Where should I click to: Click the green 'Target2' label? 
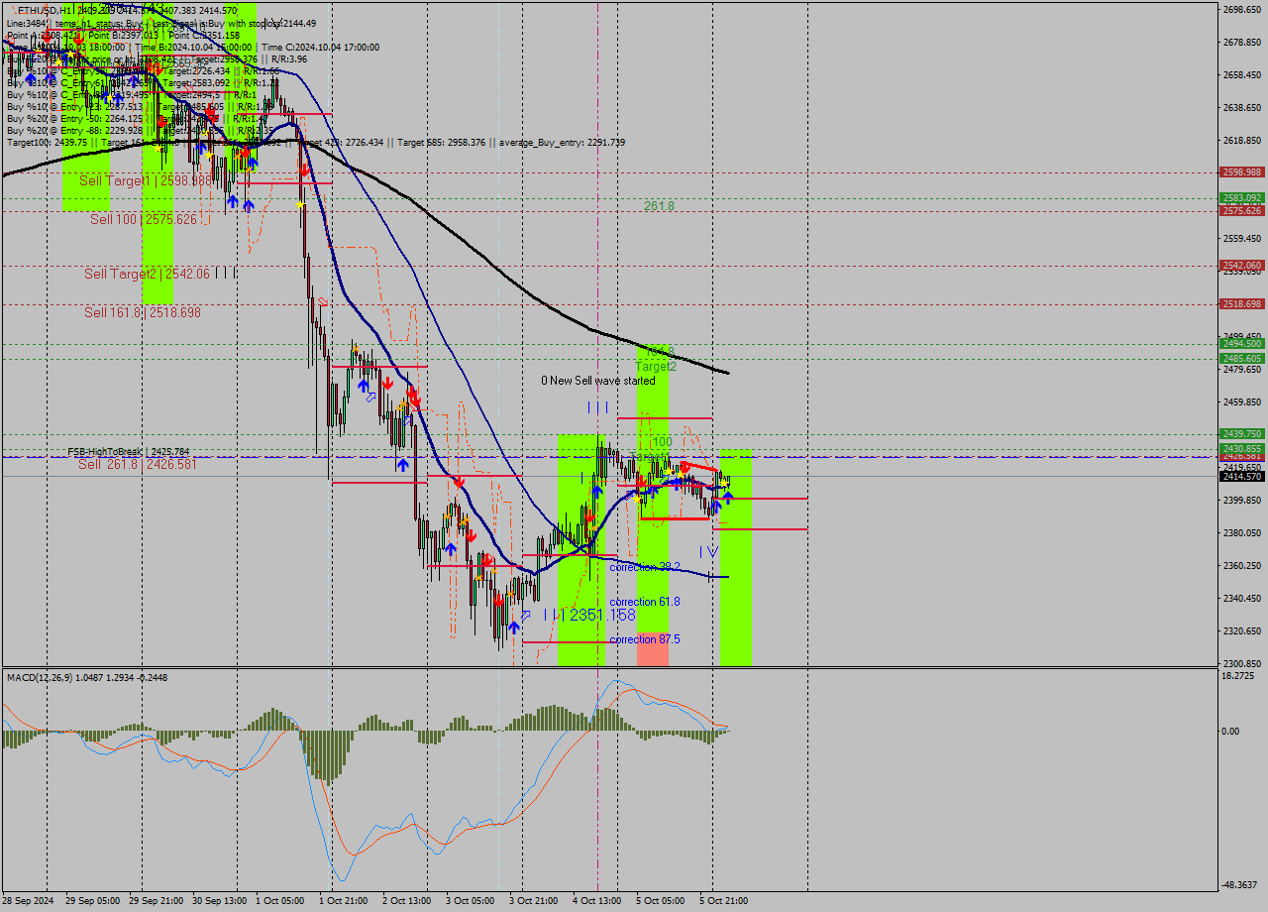(656, 367)
